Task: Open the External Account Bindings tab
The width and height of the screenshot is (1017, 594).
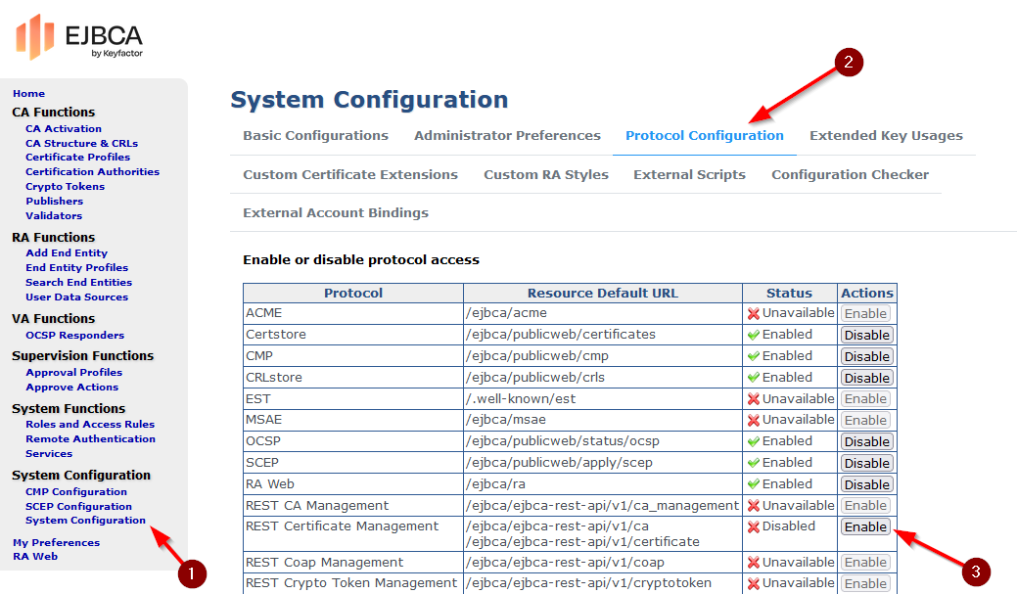Action: (x=336, y=213)
